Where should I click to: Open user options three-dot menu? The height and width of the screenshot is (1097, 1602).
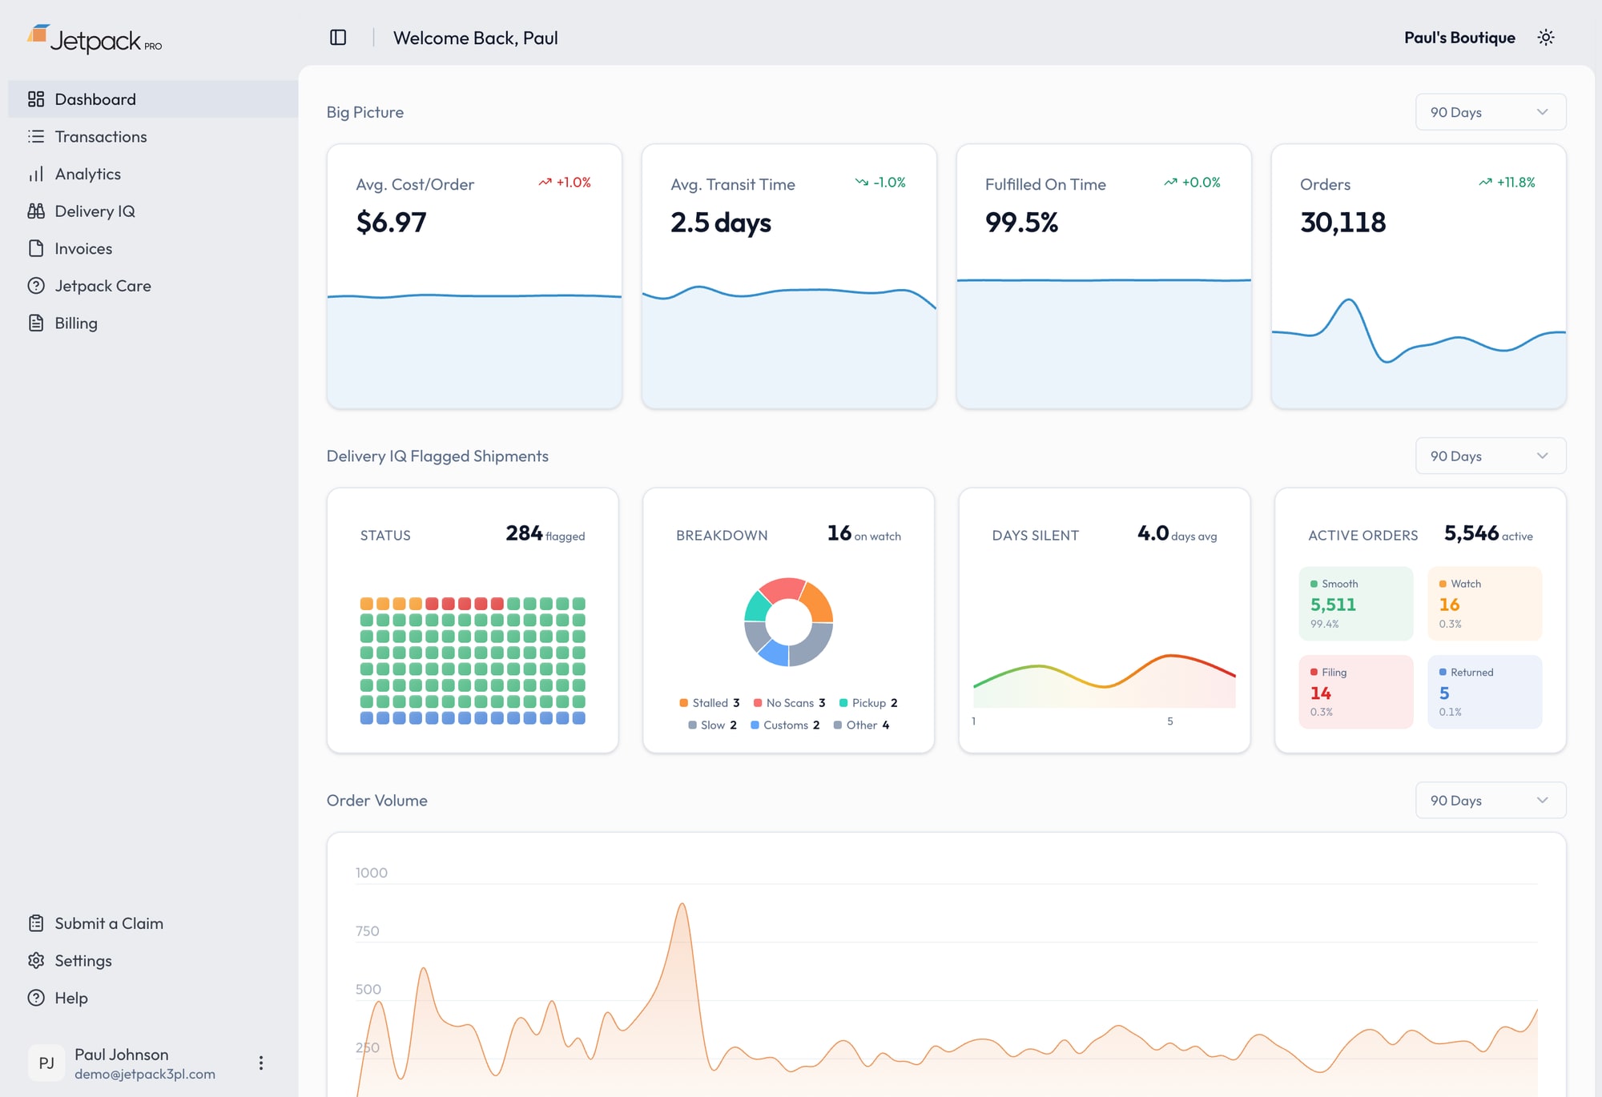pos(261,1063)
